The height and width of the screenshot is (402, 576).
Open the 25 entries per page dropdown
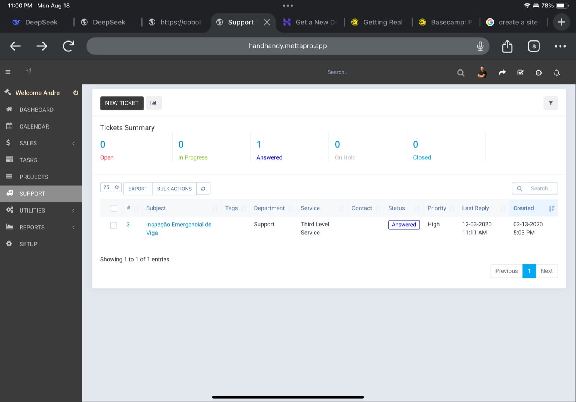(x=111, y=187)
